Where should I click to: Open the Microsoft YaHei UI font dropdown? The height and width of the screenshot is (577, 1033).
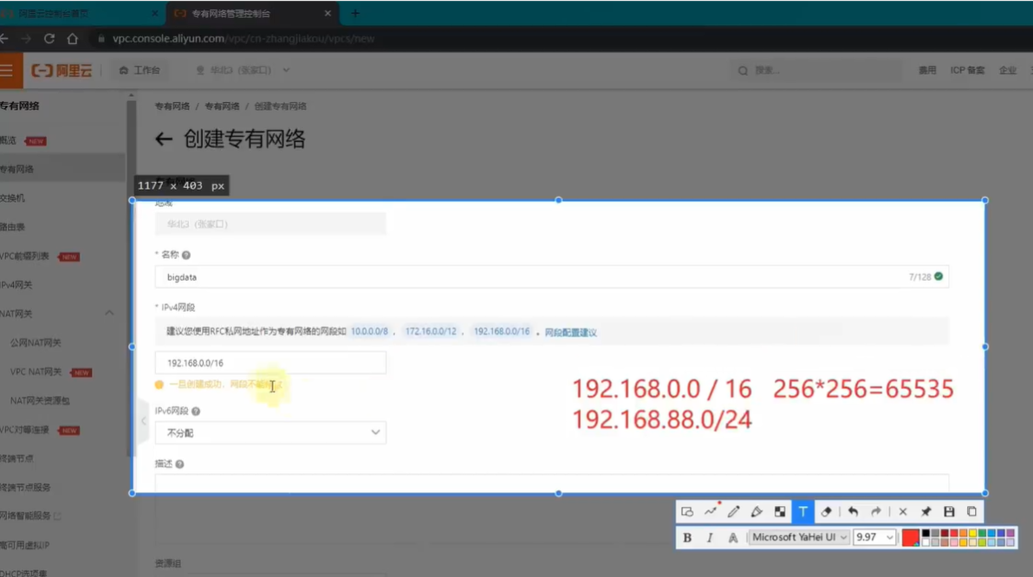(799, 537)
